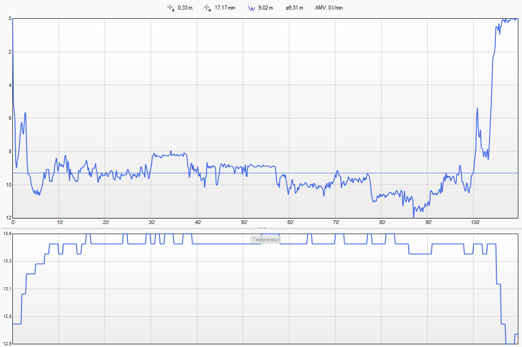The image size is (522, 347).
Task: Click the blue dive profile depth icon
Action: click(x=251, y=8)
